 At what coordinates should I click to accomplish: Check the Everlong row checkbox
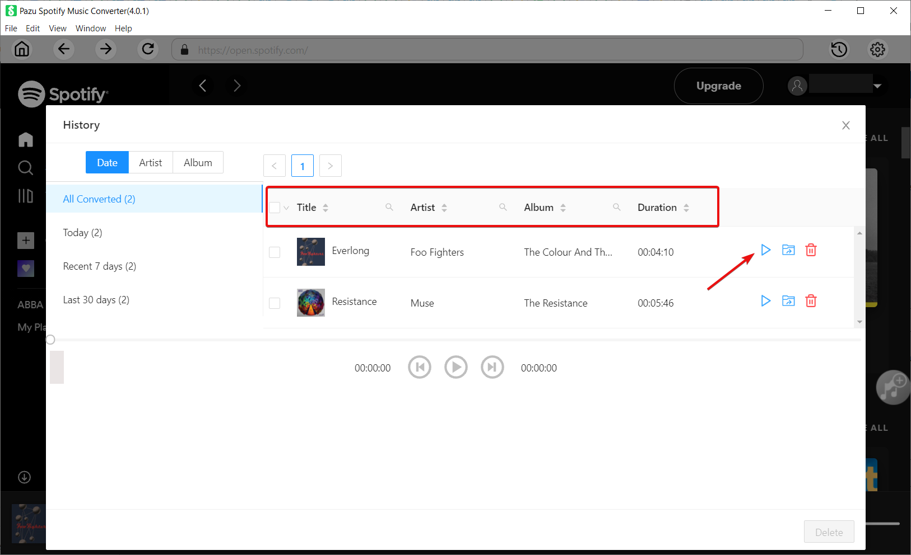click(275, 252)
